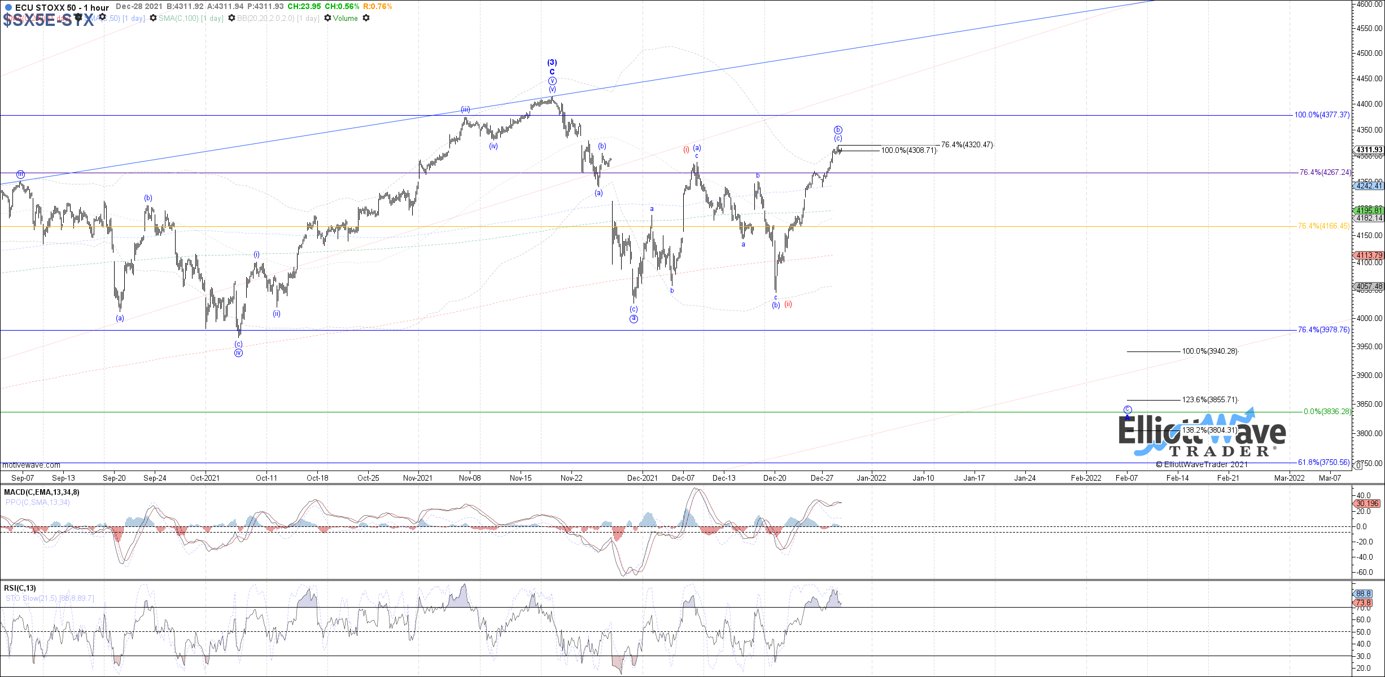Select the circled iii label near Sep-07
The height and width of the screenshot is (677, 1385).
tap(20, 174)
